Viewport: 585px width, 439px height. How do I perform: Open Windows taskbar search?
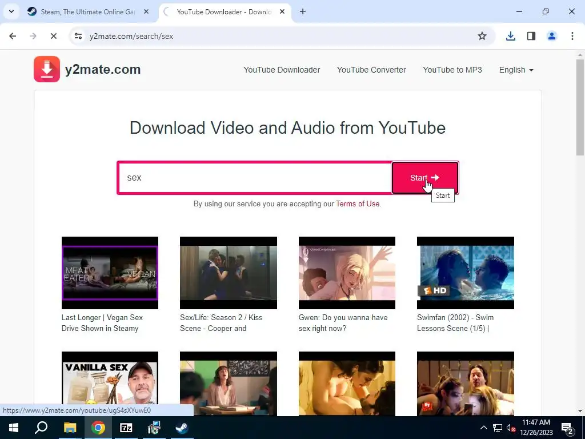pyautogui.click(x=41, y=428)
